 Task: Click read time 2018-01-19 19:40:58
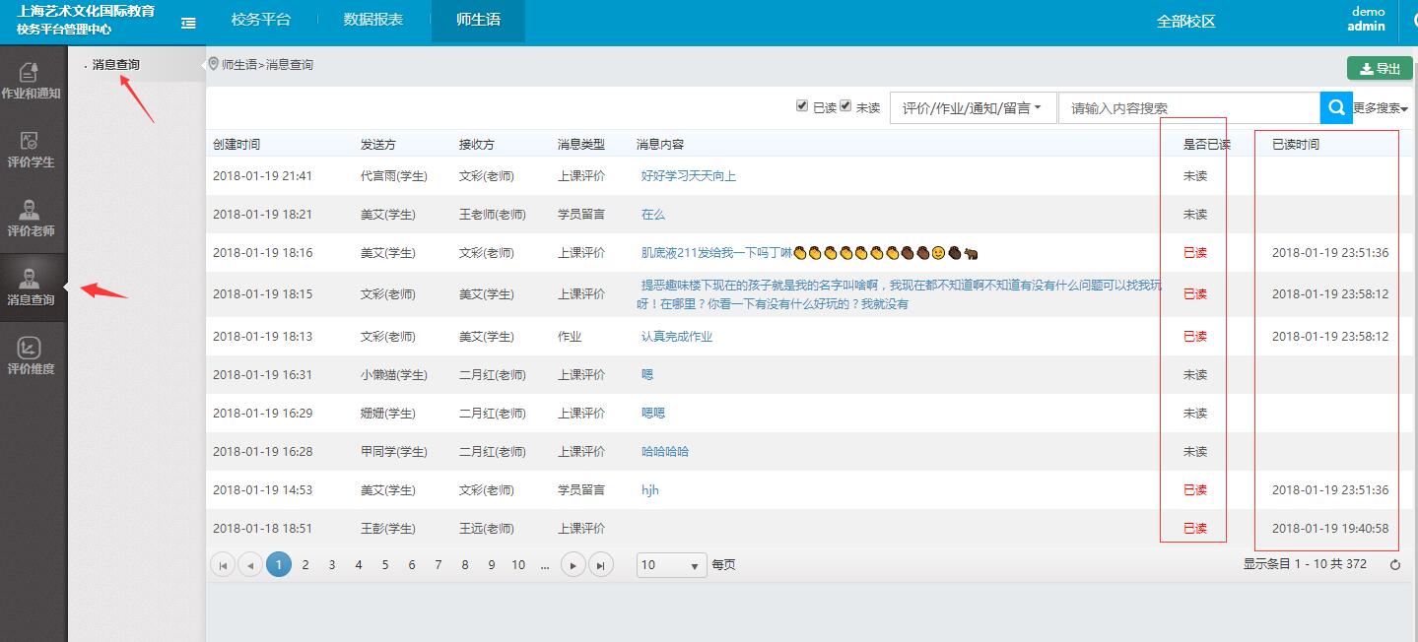[1330, 529]
